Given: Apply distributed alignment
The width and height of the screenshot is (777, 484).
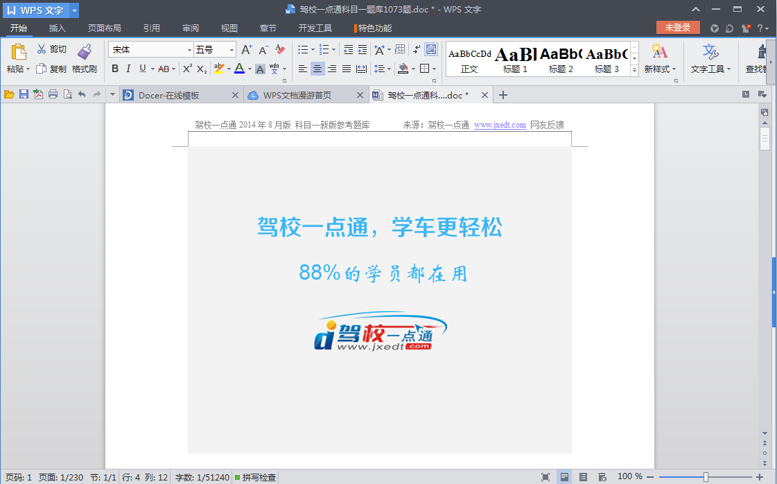Looking at the screenshot, I should tap(362, 69).
